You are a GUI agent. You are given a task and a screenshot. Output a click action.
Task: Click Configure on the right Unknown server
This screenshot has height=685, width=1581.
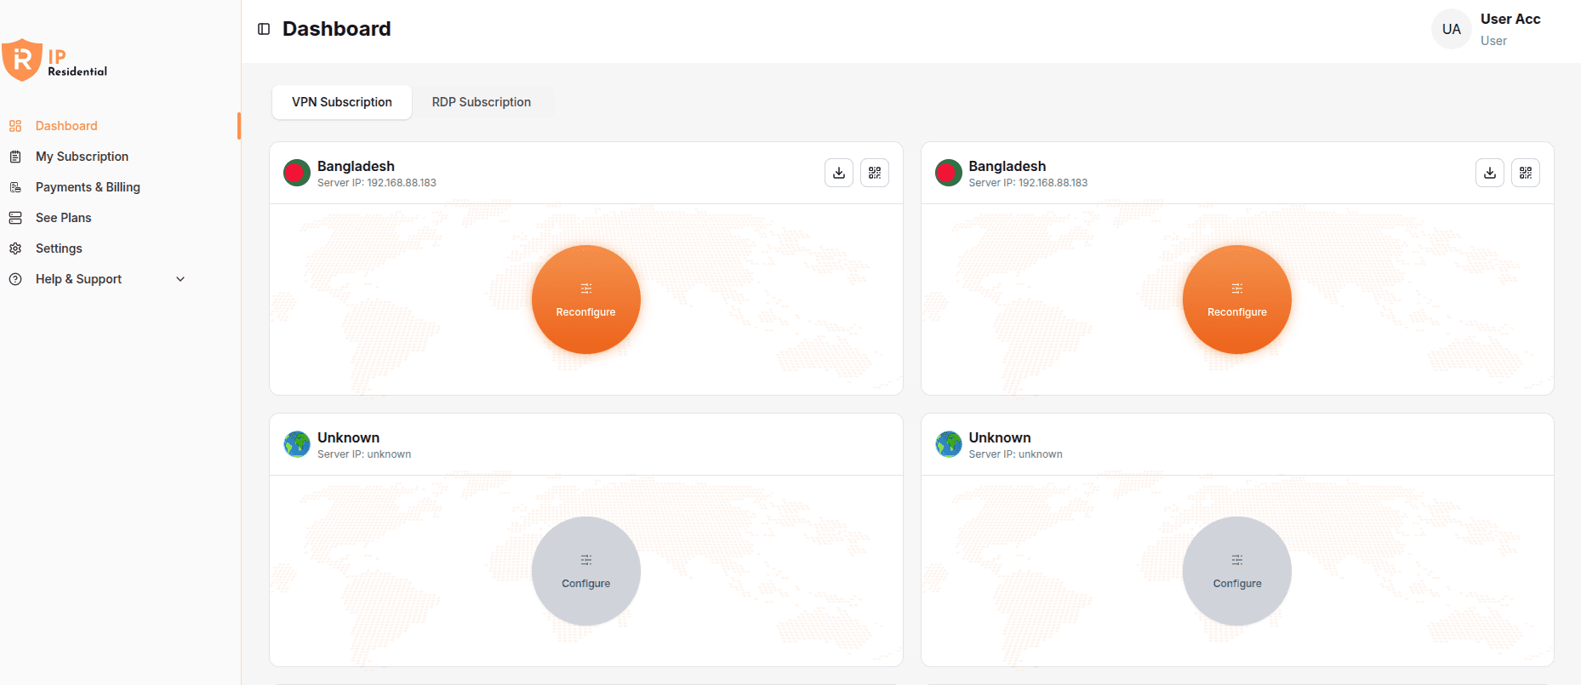click(1236, 571)
